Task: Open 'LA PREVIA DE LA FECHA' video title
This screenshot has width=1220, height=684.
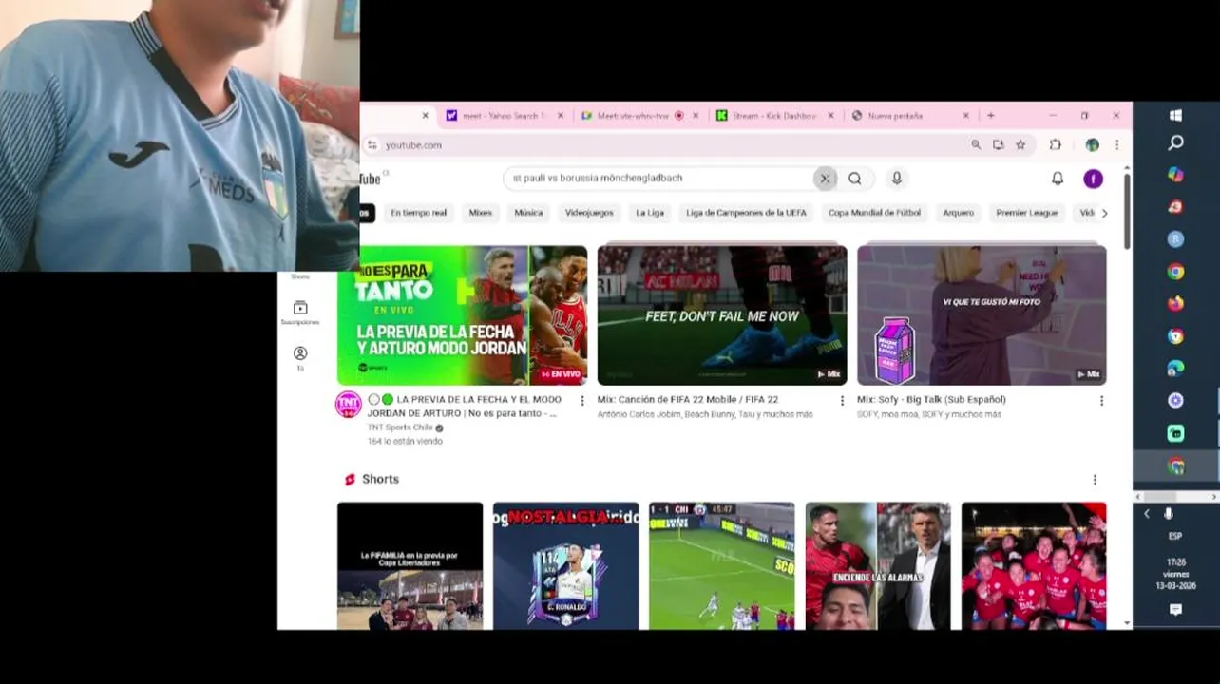Action: pos(465,407)
